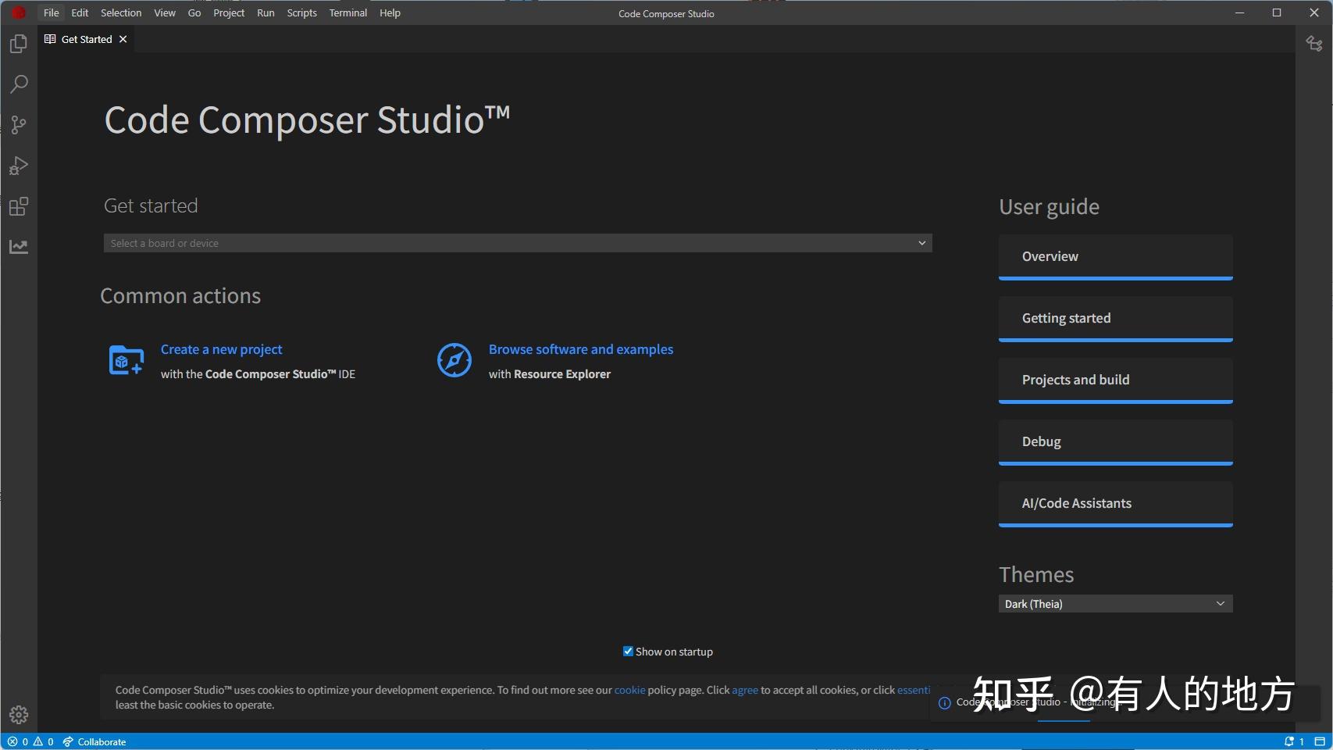Toggle the Show on startup checkbox
Image resolution: width=1333 pixels, height=750 pixels.
(628, 651)
